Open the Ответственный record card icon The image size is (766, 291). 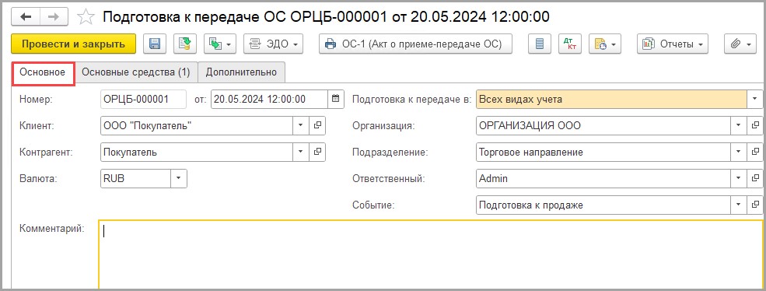(755, 178)
